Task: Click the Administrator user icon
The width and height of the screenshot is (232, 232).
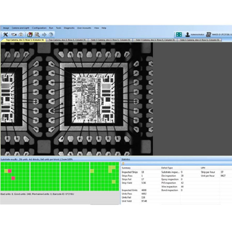Action: pos(188,35)
